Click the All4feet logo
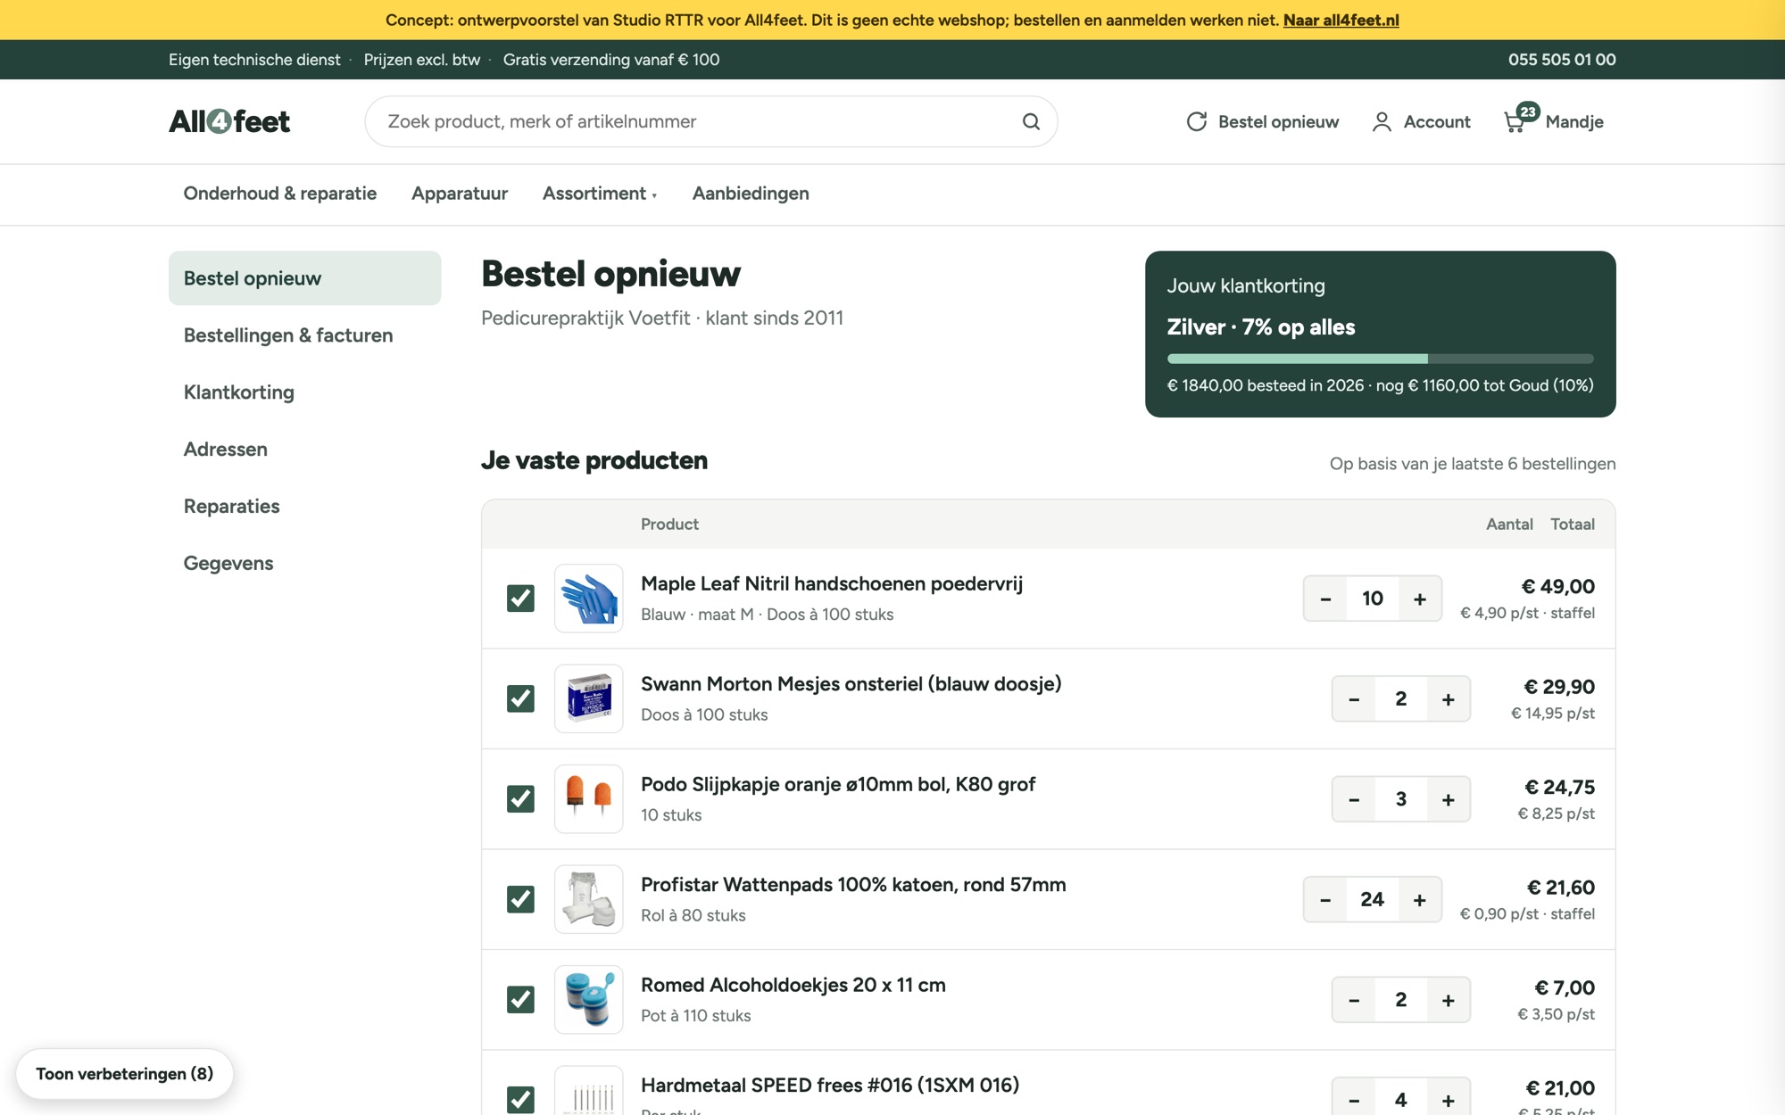The height and width of the screenshot is (1115, 1785). [229, 121]
